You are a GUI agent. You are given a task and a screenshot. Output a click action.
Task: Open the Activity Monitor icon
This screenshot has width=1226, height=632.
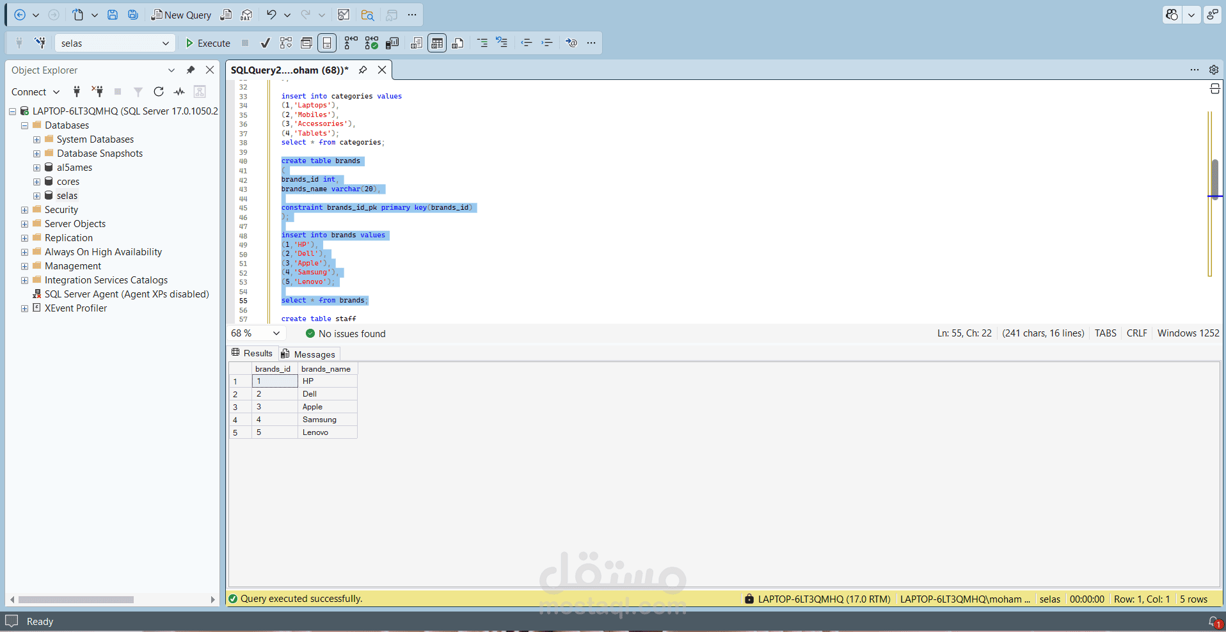coord(344,15)
